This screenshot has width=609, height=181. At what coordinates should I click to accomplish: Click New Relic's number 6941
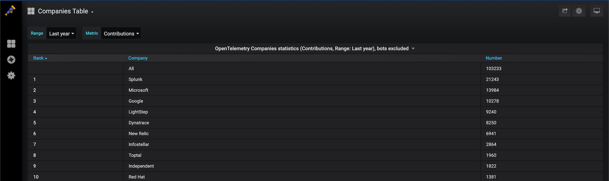coord(491,134)
